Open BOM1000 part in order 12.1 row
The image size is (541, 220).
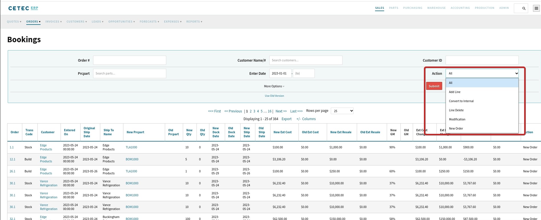pyautogui.click(x=132, y=160)
